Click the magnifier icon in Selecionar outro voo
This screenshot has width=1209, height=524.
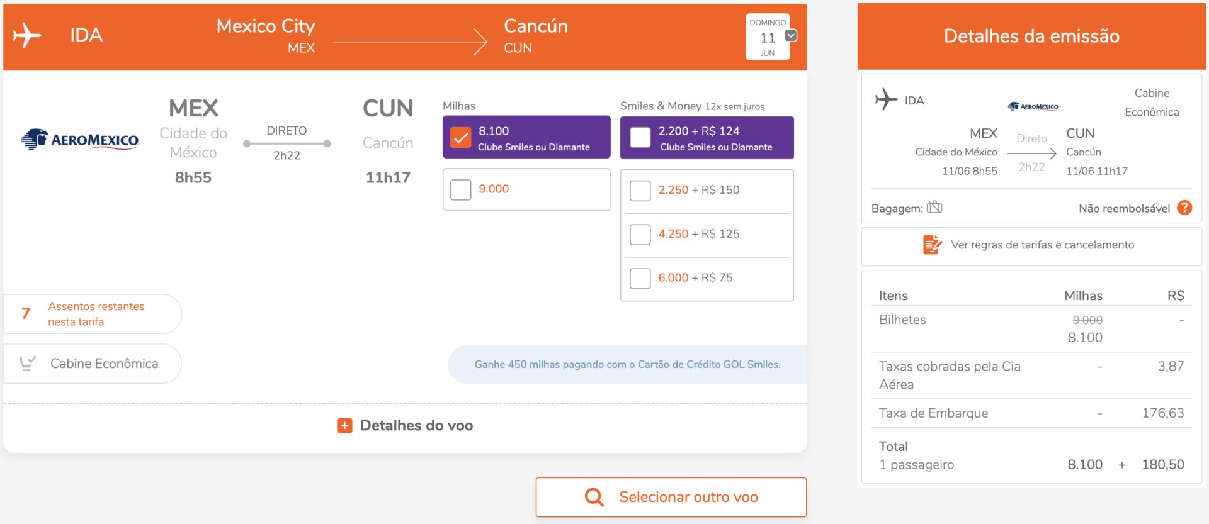tap(594, 497)
